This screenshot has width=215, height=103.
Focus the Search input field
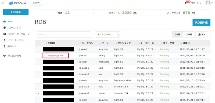(64, 35)
